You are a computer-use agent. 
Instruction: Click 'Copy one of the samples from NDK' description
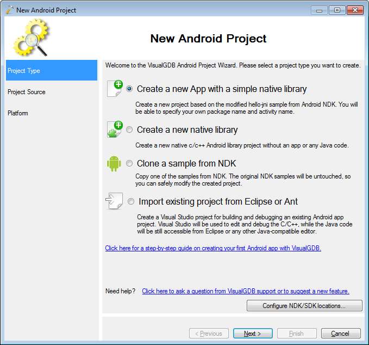tap(243, 180)
